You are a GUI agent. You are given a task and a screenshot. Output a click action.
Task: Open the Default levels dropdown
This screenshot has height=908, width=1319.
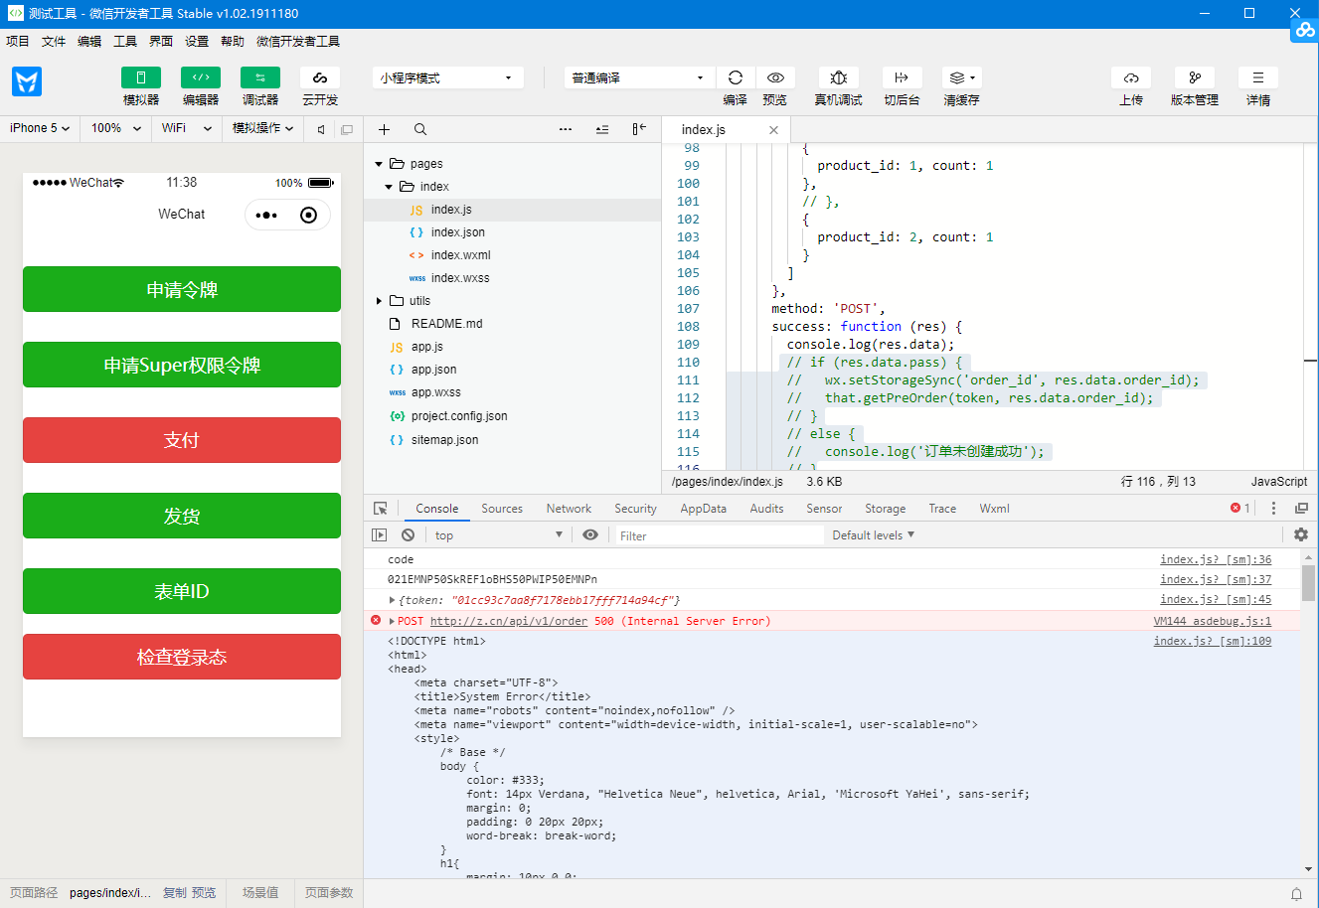coord(873,535)
